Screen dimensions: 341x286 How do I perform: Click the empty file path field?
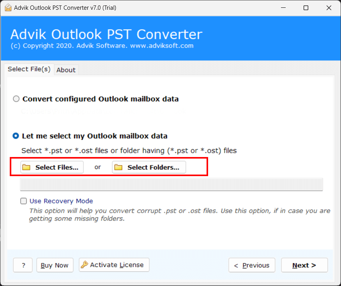pos(171,184)
